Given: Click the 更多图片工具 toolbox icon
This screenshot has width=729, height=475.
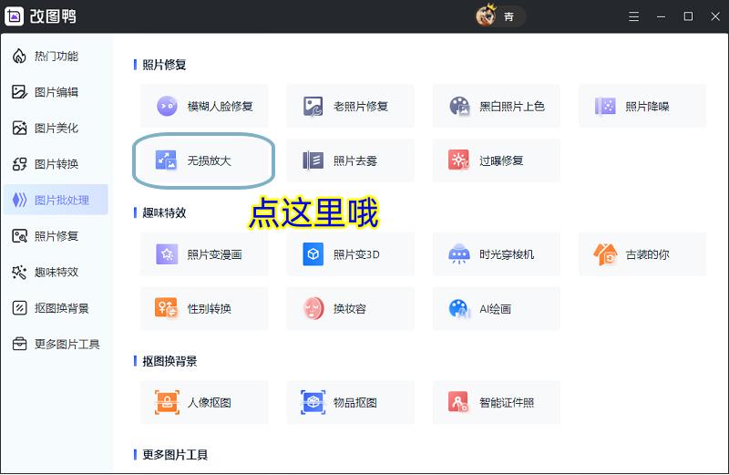Looking at the screenshot, I should 19,344.
